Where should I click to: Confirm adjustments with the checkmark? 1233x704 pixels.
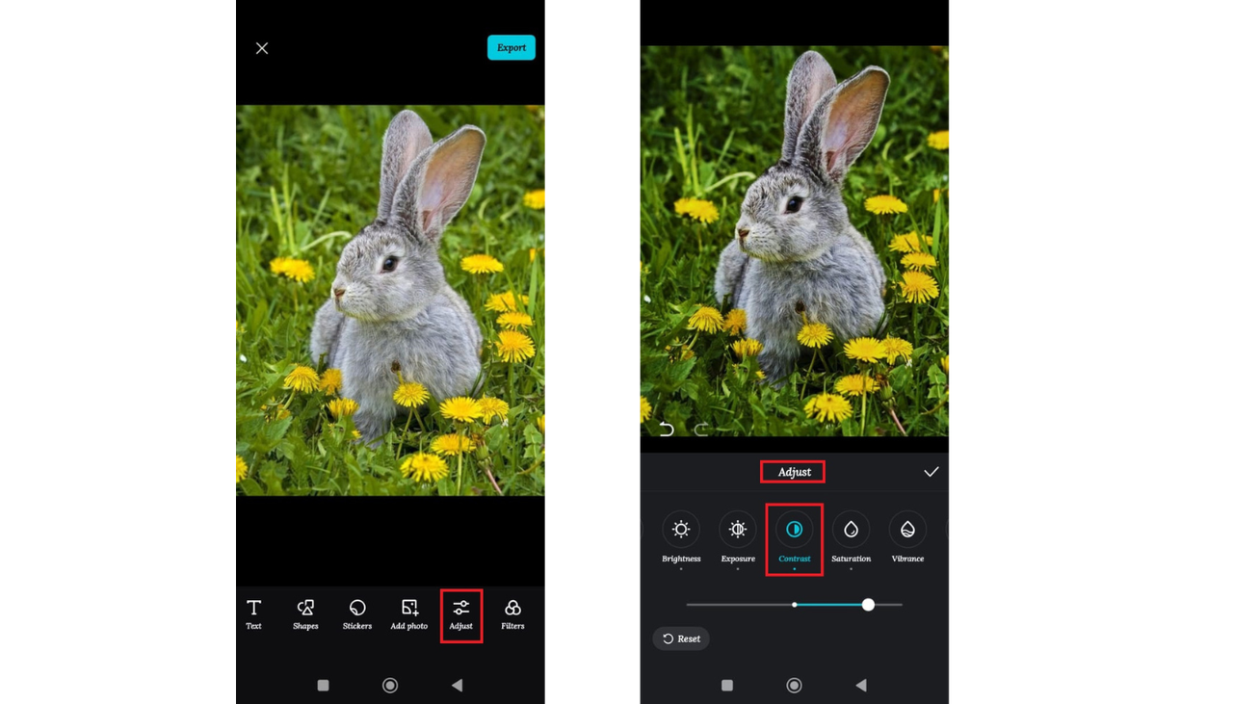pos(931,472)
